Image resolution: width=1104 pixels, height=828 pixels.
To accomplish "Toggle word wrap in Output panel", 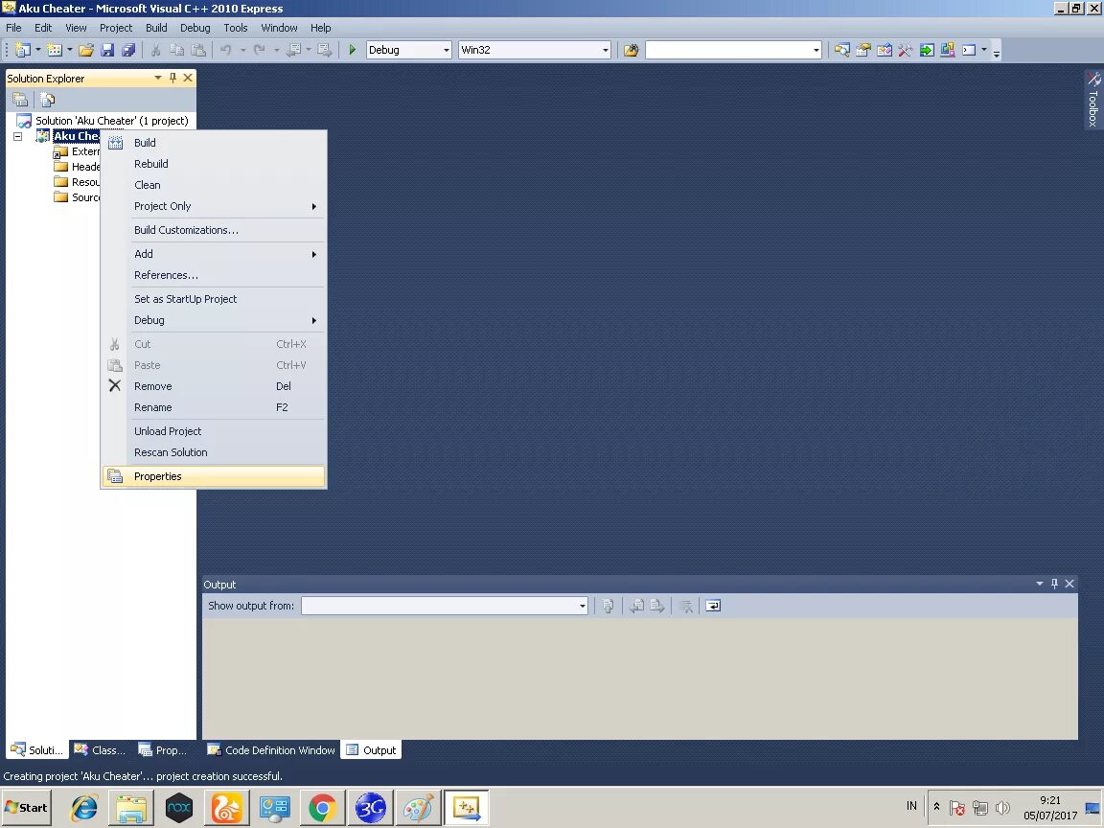I will click(x=713, y=606).
